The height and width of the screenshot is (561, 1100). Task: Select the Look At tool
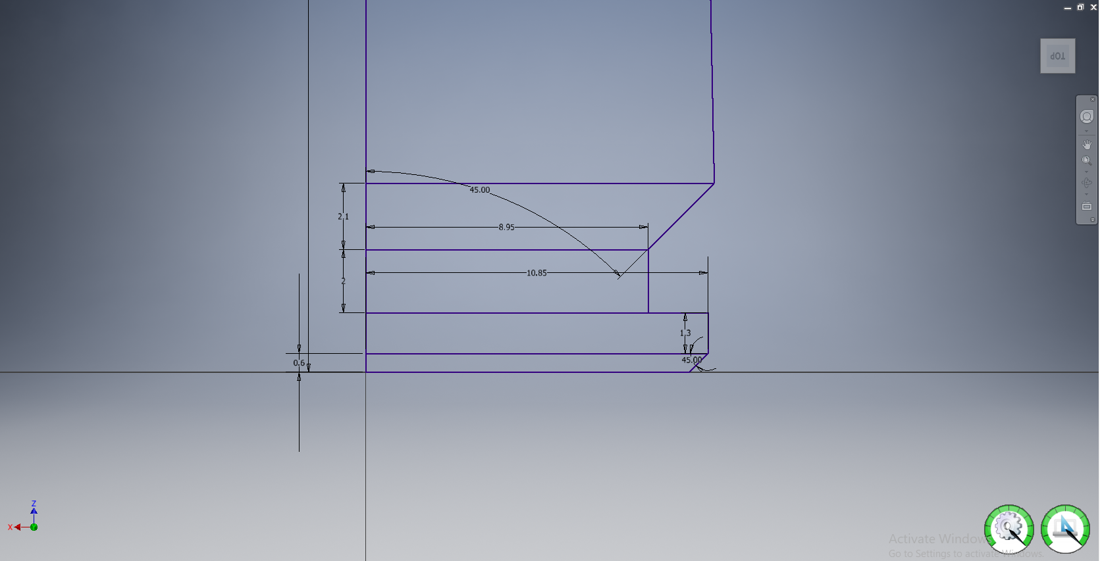(1086, 207)
